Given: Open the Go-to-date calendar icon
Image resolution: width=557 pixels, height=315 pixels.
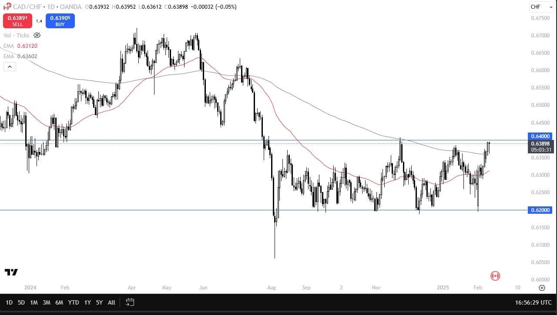Looking at the screenshot, I should [x=130, y=302].
